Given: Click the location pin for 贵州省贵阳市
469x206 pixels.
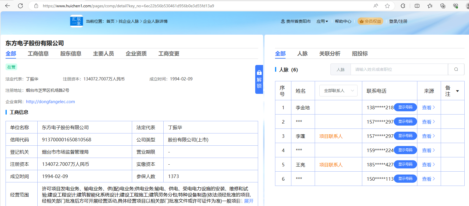Looking at the screenshot, I should pyautogui.click(x=283, y=21).
